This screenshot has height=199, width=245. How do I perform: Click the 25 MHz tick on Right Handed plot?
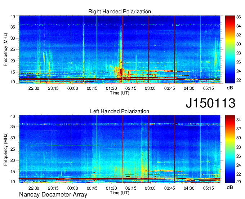(13, 49)
